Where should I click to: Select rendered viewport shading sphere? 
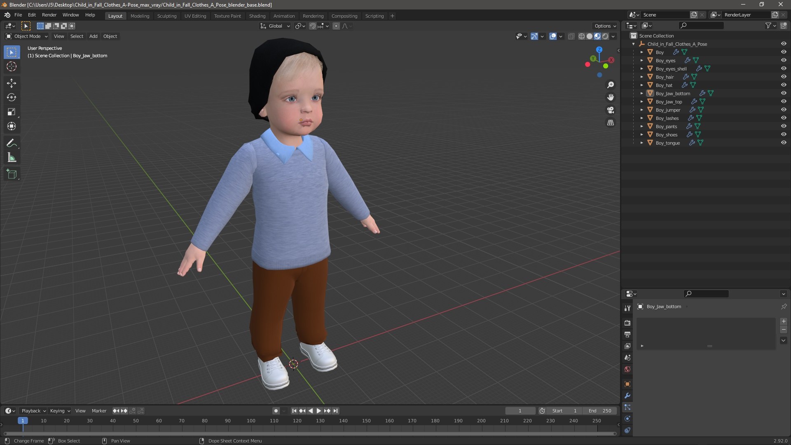(x=605, y=36)
